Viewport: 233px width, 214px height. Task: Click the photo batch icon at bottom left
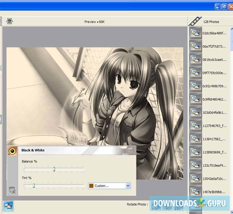pos(8,206)
